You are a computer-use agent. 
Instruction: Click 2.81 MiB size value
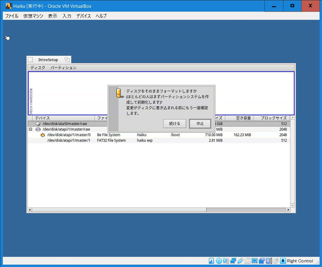pos(216,140)
